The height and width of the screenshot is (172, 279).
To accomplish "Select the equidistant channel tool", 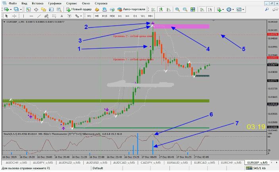I will 46,16.
